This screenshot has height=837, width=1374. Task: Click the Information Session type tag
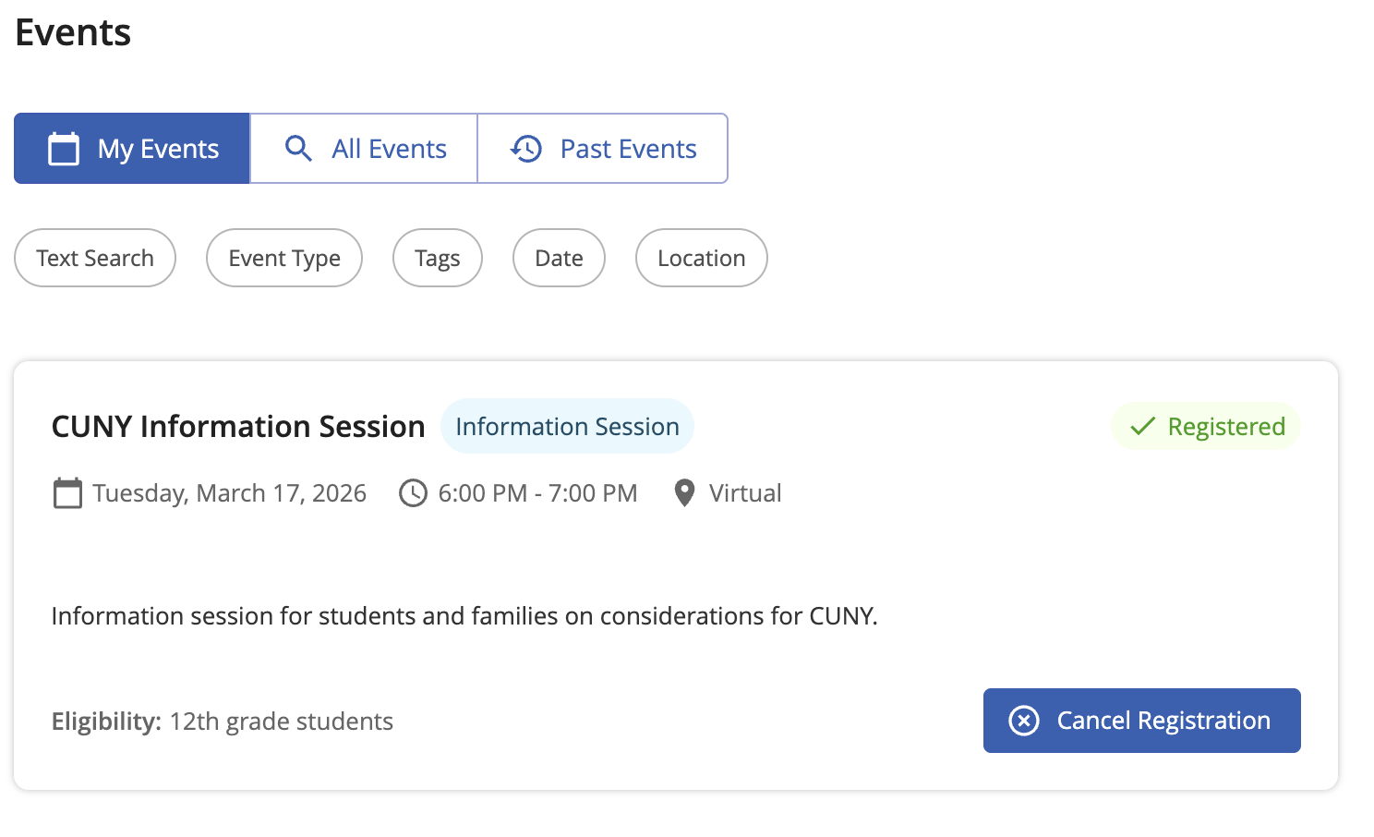(x=567, y=427)
